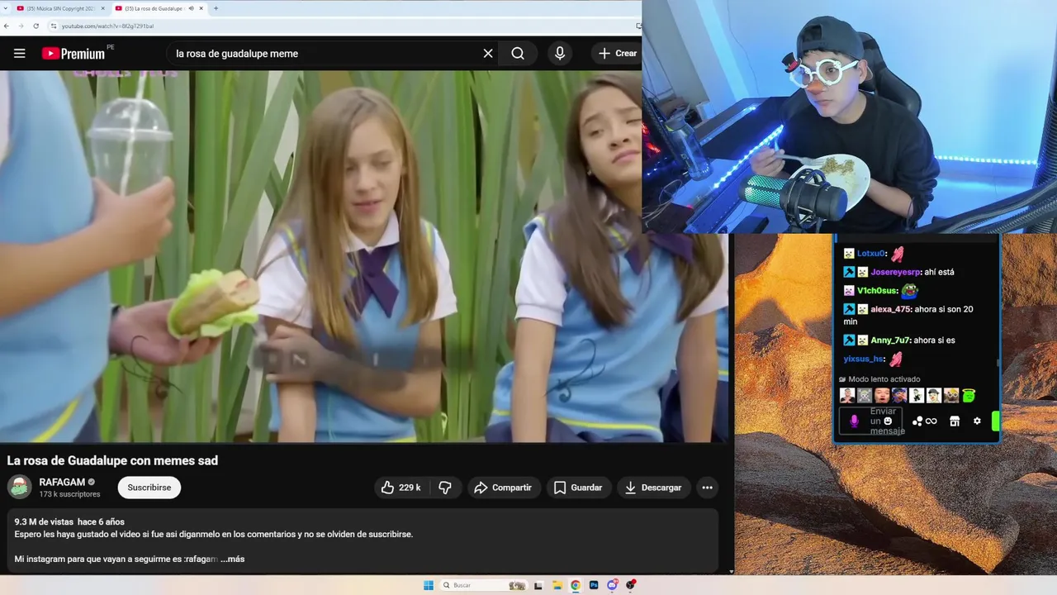The height and width of the screenshot is (595, 1057).
Task: Click the YouTube page scrollbar down arrow
Action: 732,571
